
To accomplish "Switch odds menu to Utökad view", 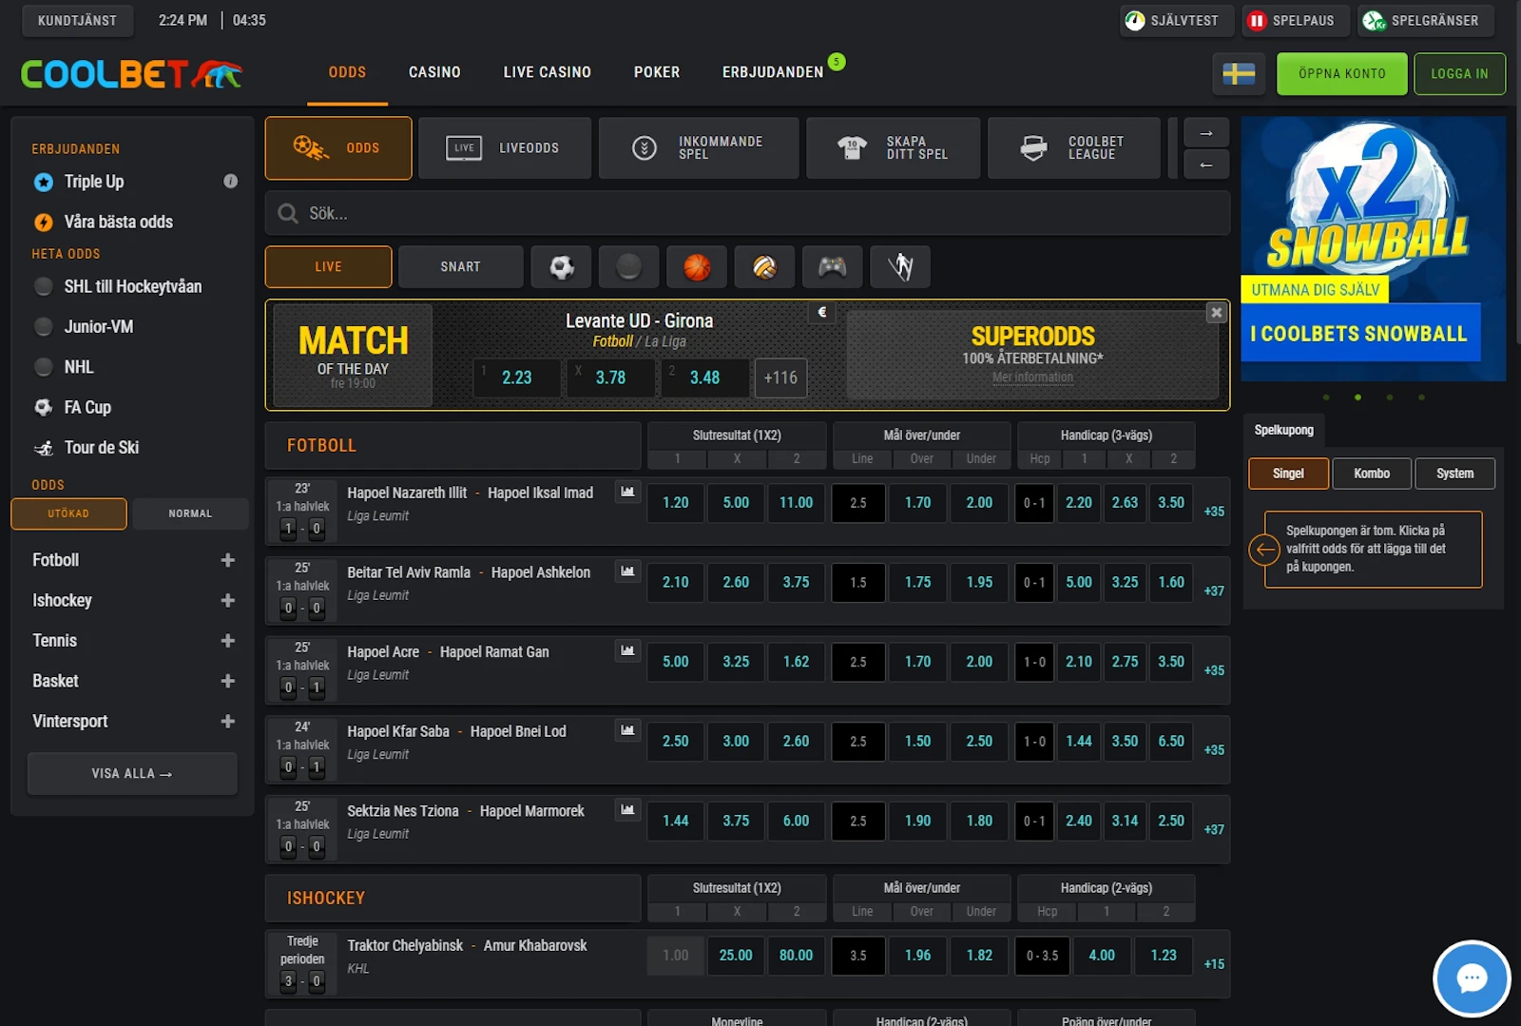I will [68, 513].
